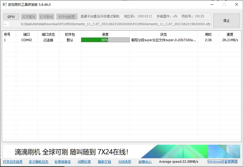Image resolution: width=243 pixels, height=167 pixels.
Task: Click the 28.21MB/s speed cell
Action: [x=230, y=40]
